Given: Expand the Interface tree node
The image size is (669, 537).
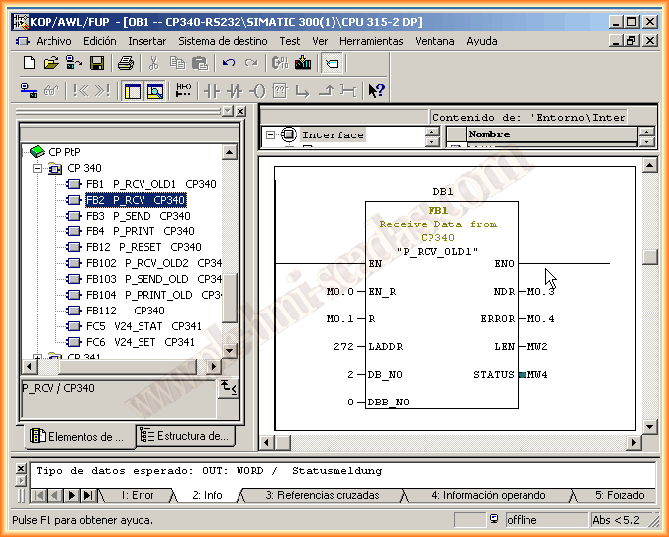Looking at the screenshot, I should (272, 134).
